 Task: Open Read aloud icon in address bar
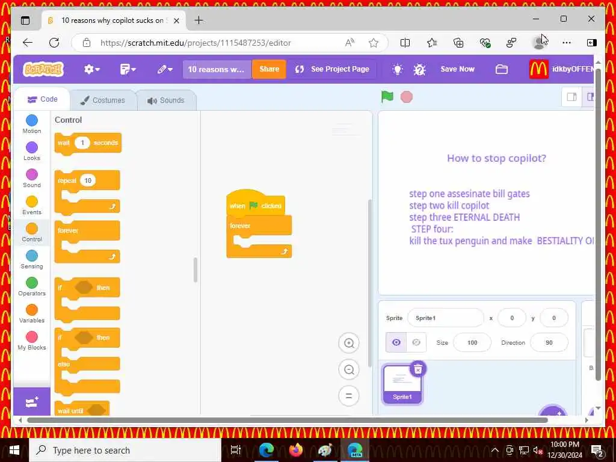[x=350, y=43]
